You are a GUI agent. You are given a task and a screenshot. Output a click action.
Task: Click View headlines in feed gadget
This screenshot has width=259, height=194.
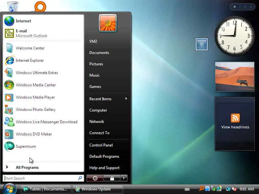[x=235, y=127]
